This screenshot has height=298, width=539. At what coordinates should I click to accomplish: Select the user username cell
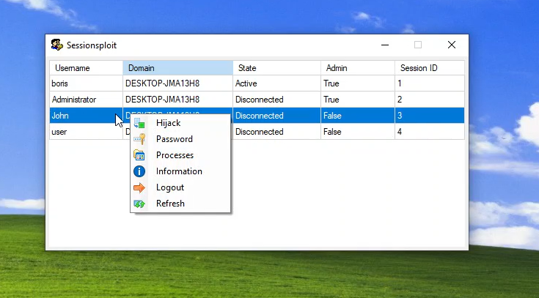[x=87, y=132]
